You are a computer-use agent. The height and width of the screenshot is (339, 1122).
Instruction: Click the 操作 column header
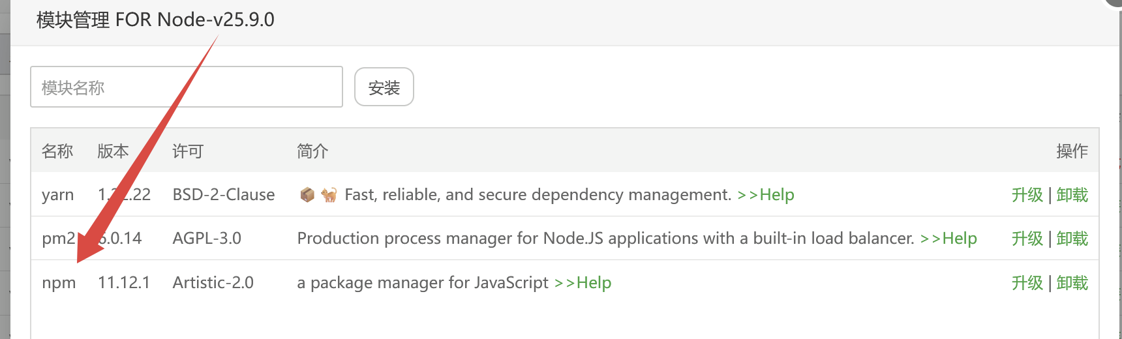click(1072, 151)
